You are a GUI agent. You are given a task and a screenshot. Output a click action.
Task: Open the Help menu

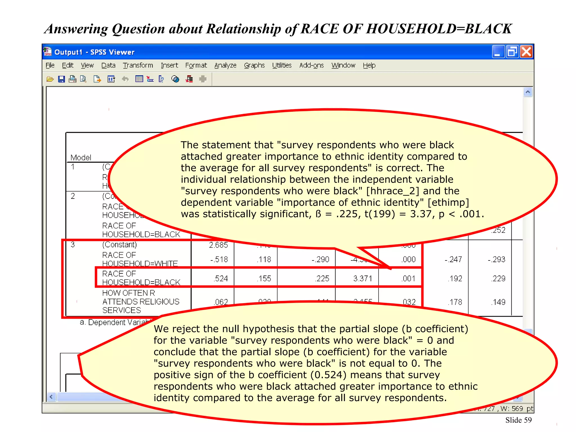tap(369, 66)
